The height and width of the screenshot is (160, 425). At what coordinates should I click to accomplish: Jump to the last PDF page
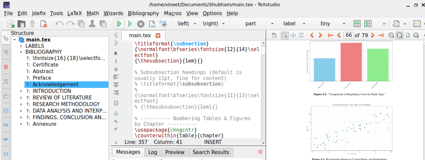pyautogui.click(x=381, y=35)
